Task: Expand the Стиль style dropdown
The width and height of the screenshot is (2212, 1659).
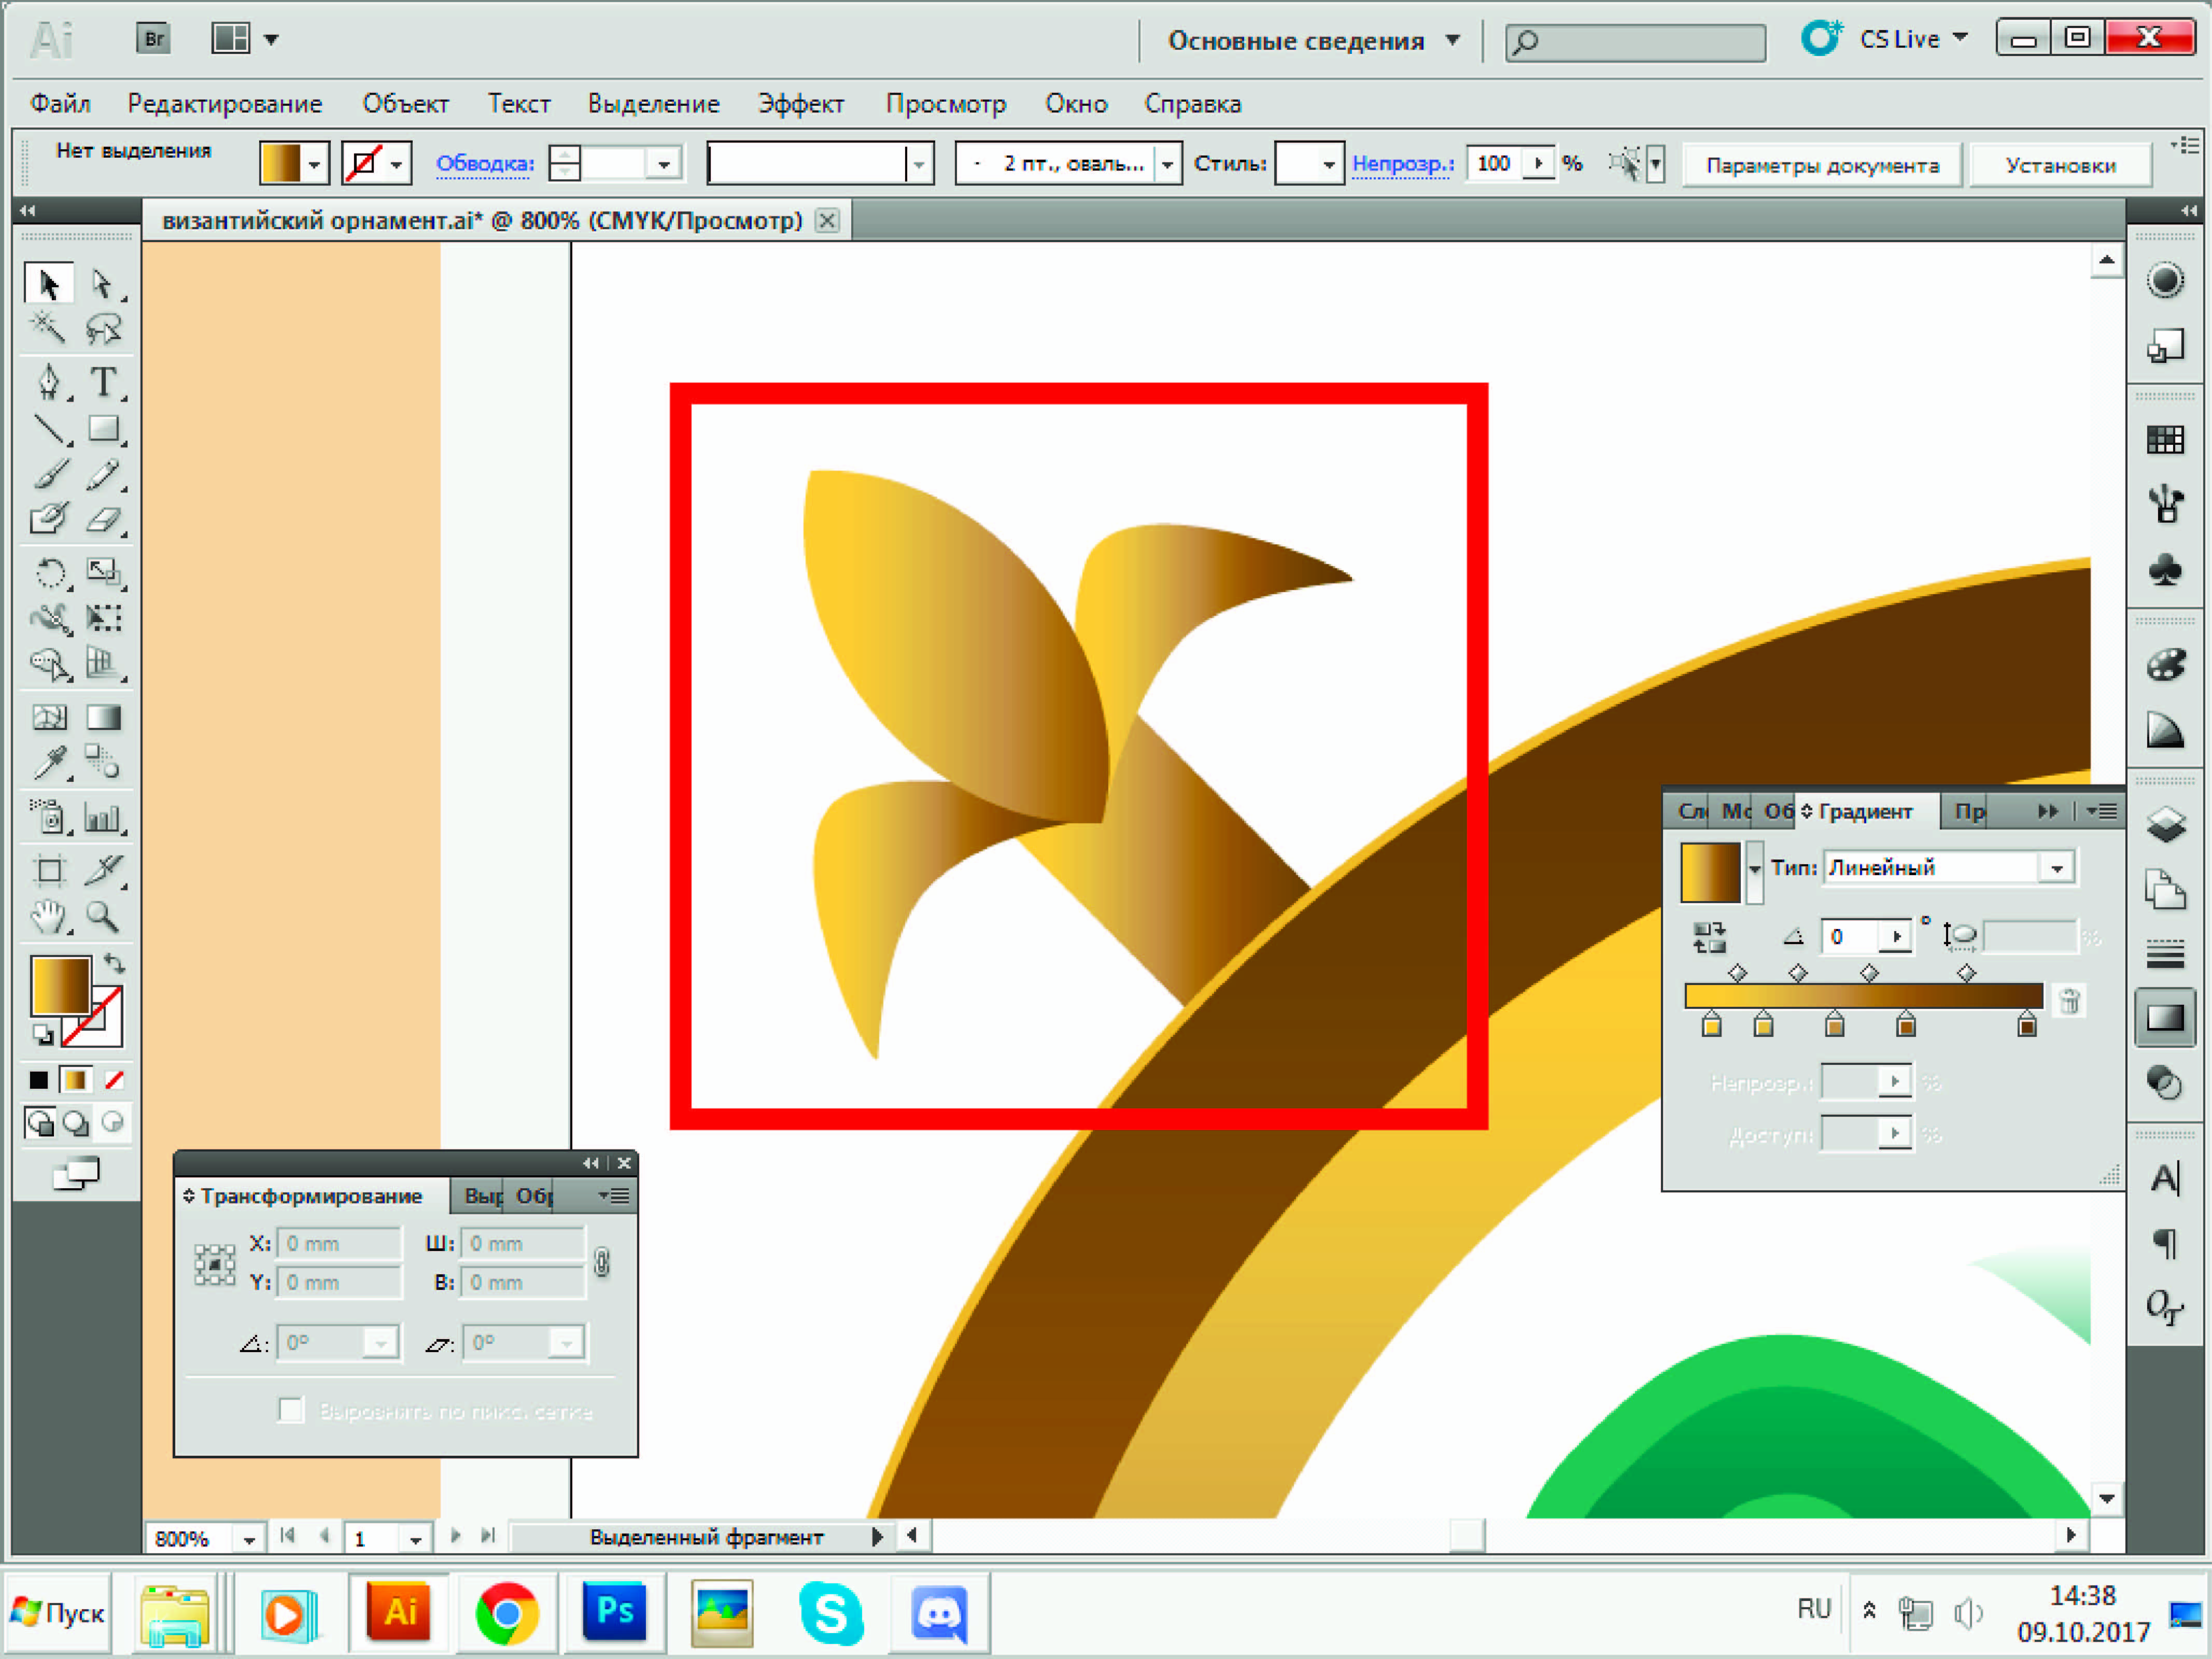Action: pyautogui.click(x=1328, y=164)
